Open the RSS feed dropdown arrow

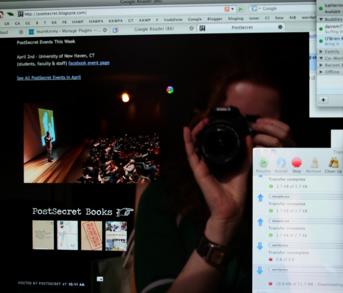[232, 9]
